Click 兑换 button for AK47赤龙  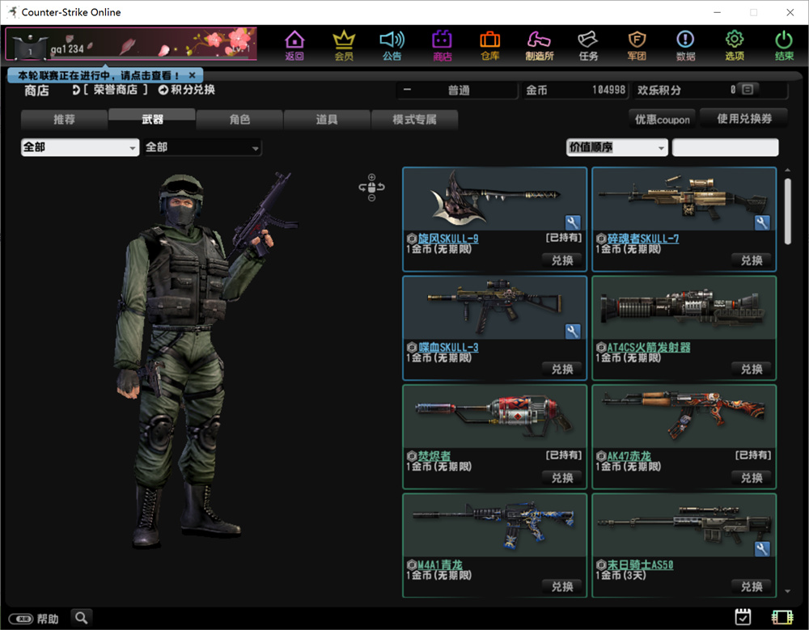pos(752,477)
